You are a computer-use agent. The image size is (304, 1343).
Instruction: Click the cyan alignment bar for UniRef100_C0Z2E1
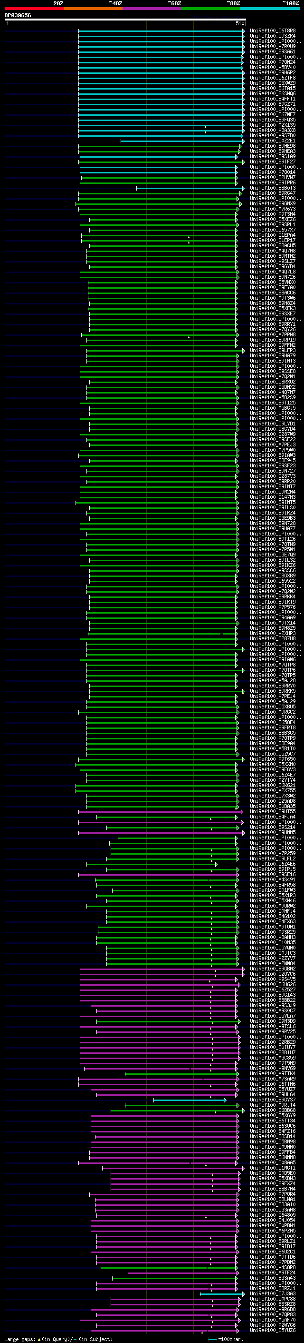click(x=182, y=141)
